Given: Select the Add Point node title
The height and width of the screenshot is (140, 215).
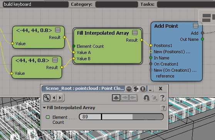Looking at the screenshot, I should click(x=166, y=26).
